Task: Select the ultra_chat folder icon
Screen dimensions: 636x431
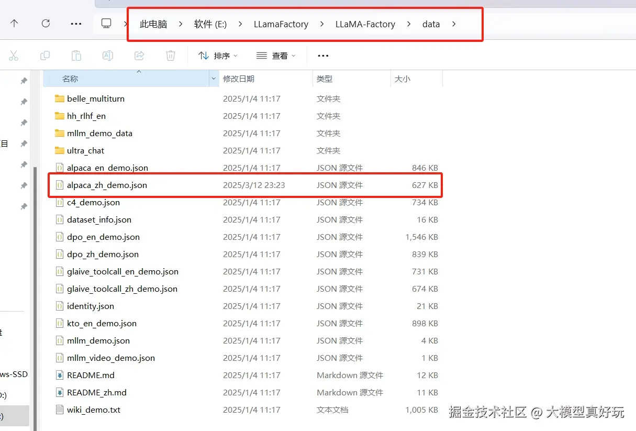Action: [59, 150]
